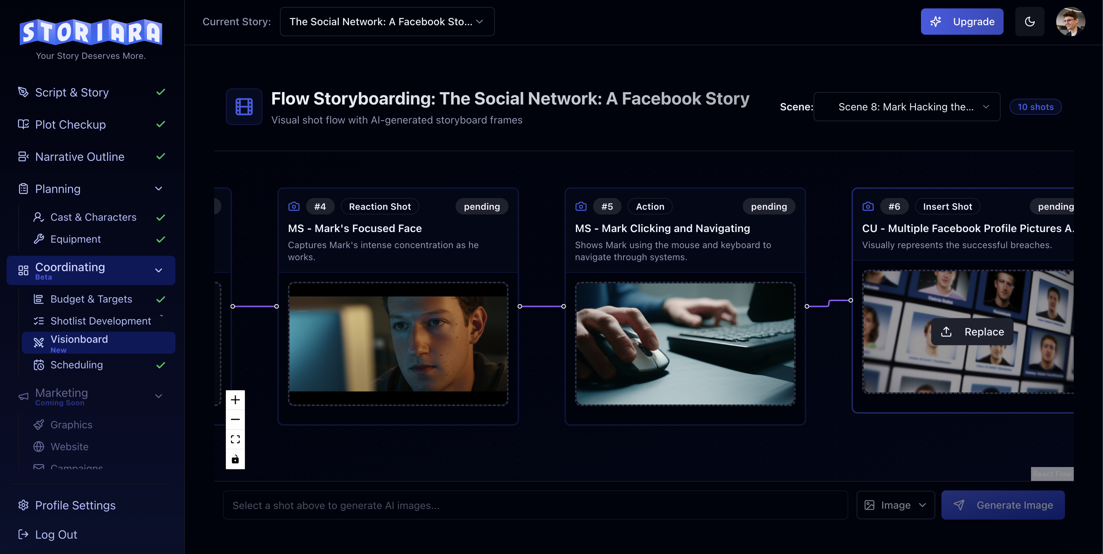The height and width of the screenshot is (554, 1103).
Task: Click camera icon on shot #5
Action: tap(581, 206)
